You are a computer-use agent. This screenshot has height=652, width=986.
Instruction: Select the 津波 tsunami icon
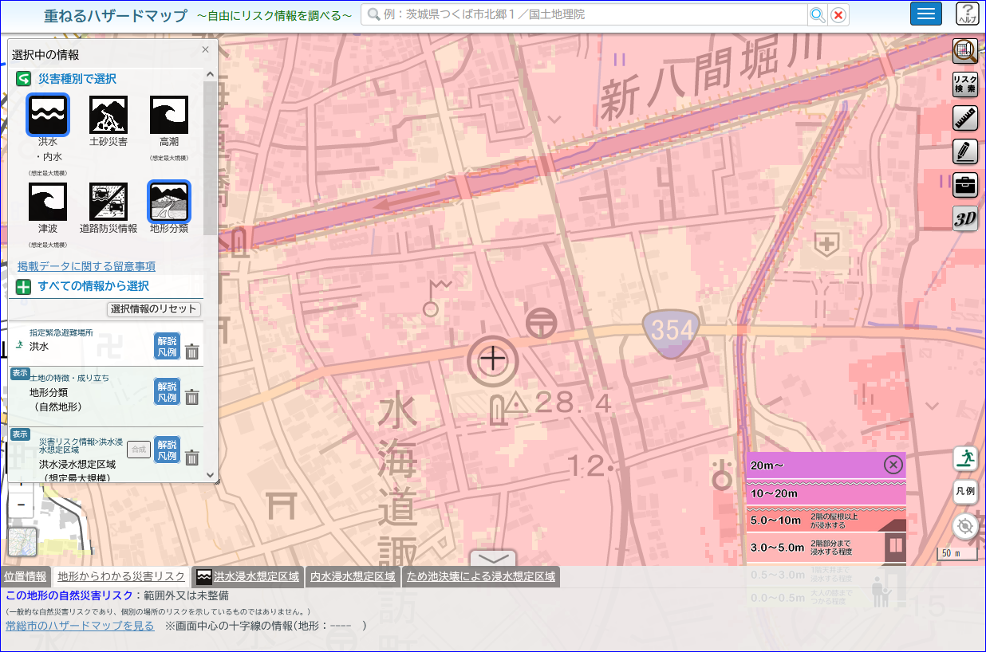[48, 202]
